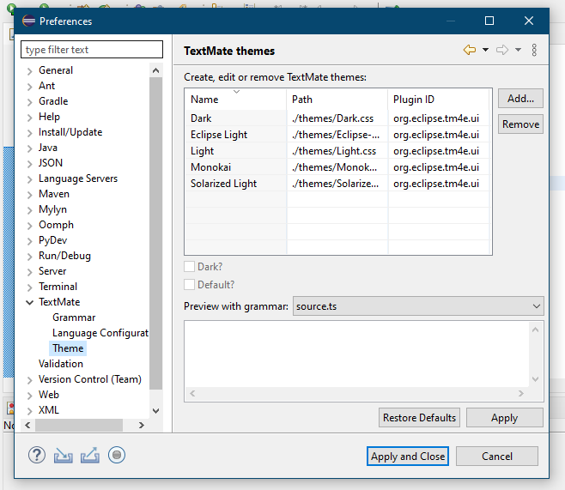Toggle the Dark? checkbox
This screenshot has width=565, height=490.
coord(189,267)
